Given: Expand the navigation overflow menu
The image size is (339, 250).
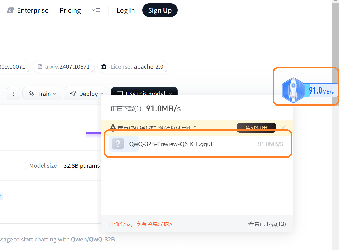Looking at the screenshot, I should point(96,10).
